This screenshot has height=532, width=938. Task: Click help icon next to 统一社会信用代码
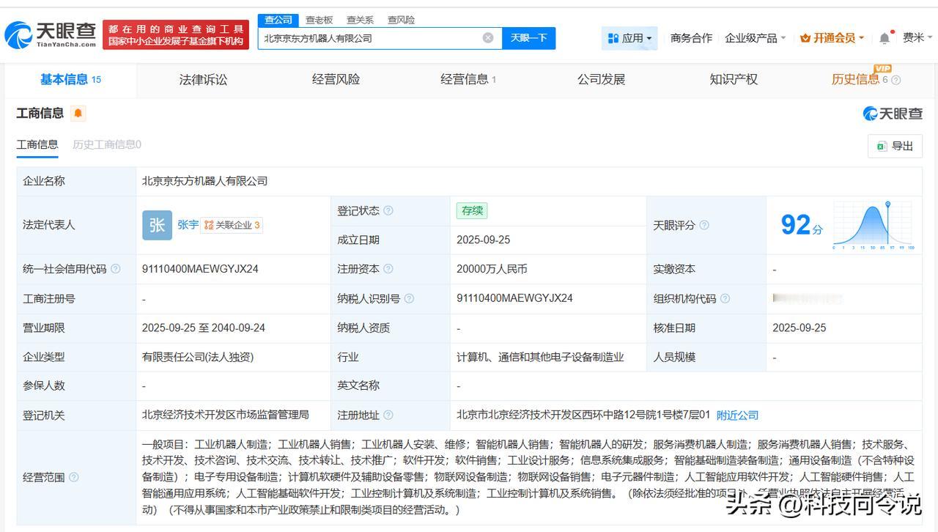click(x=116, y=270)
